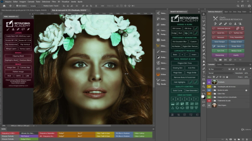The width and height of the screenshot is (252, 141).
Task: Hide the Ajuste de saída group
Action: click(x=209, y=90)
